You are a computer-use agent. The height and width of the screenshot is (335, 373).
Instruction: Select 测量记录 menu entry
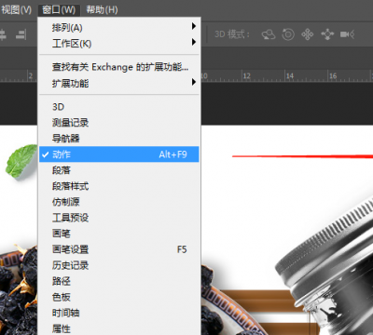119,123
